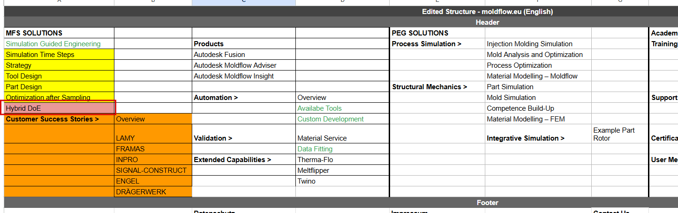
Task: Select the 'Tool Design' cell
Action: (59, 76)
